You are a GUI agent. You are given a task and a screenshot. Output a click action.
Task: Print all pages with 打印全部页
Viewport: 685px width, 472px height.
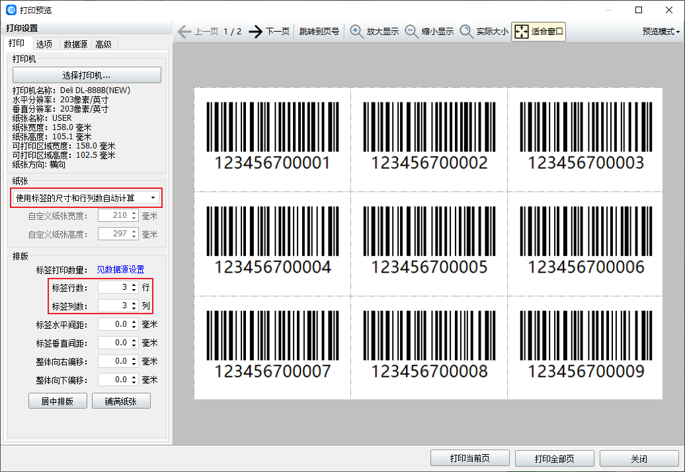554,458
